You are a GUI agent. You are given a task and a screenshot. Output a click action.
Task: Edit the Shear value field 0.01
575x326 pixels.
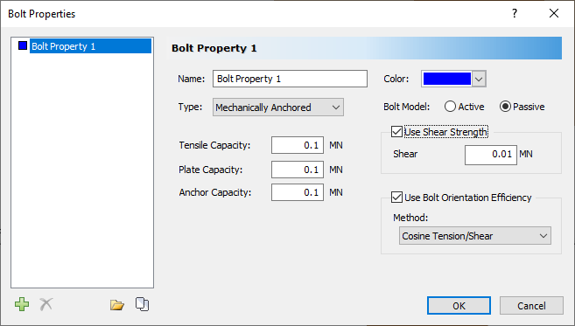tap(491, 155)
